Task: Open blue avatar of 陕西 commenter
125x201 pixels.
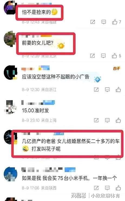Action: pos(11,174)
